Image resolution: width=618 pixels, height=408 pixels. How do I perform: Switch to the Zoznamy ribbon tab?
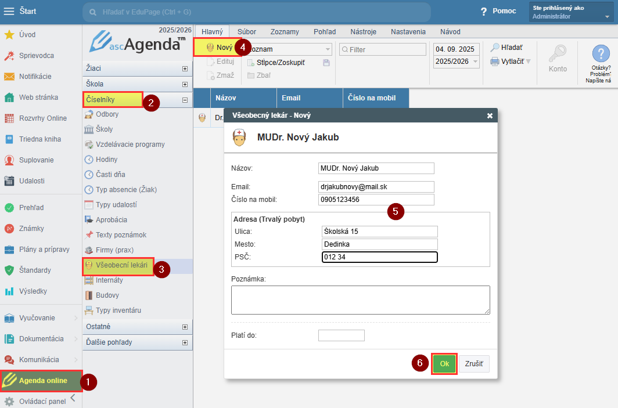click(285, 31)
